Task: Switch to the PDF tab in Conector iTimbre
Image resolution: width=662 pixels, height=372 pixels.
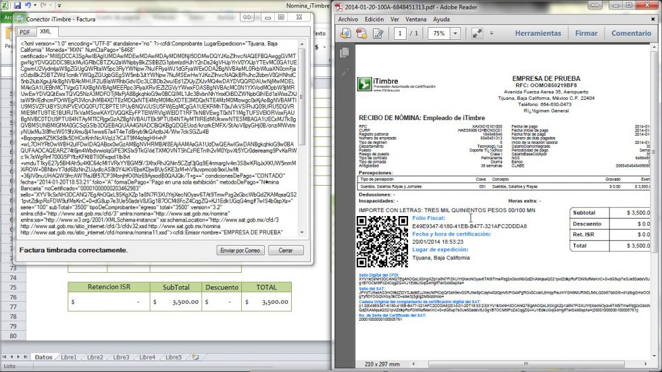Action: click(24, 32)
